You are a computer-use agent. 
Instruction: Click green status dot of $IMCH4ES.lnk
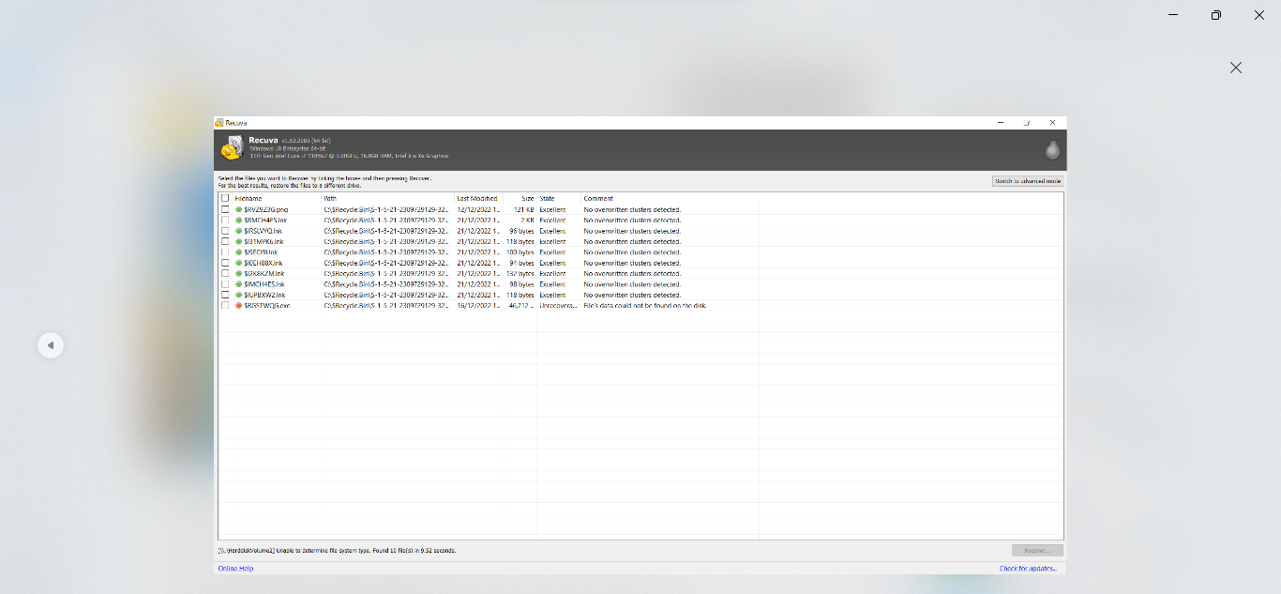click(238, 284)
